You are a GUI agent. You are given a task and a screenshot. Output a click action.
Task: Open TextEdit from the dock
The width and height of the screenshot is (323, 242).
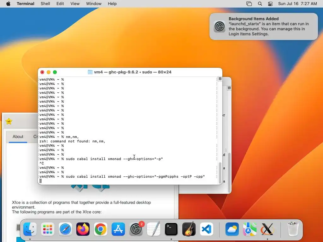click(154, 229)
